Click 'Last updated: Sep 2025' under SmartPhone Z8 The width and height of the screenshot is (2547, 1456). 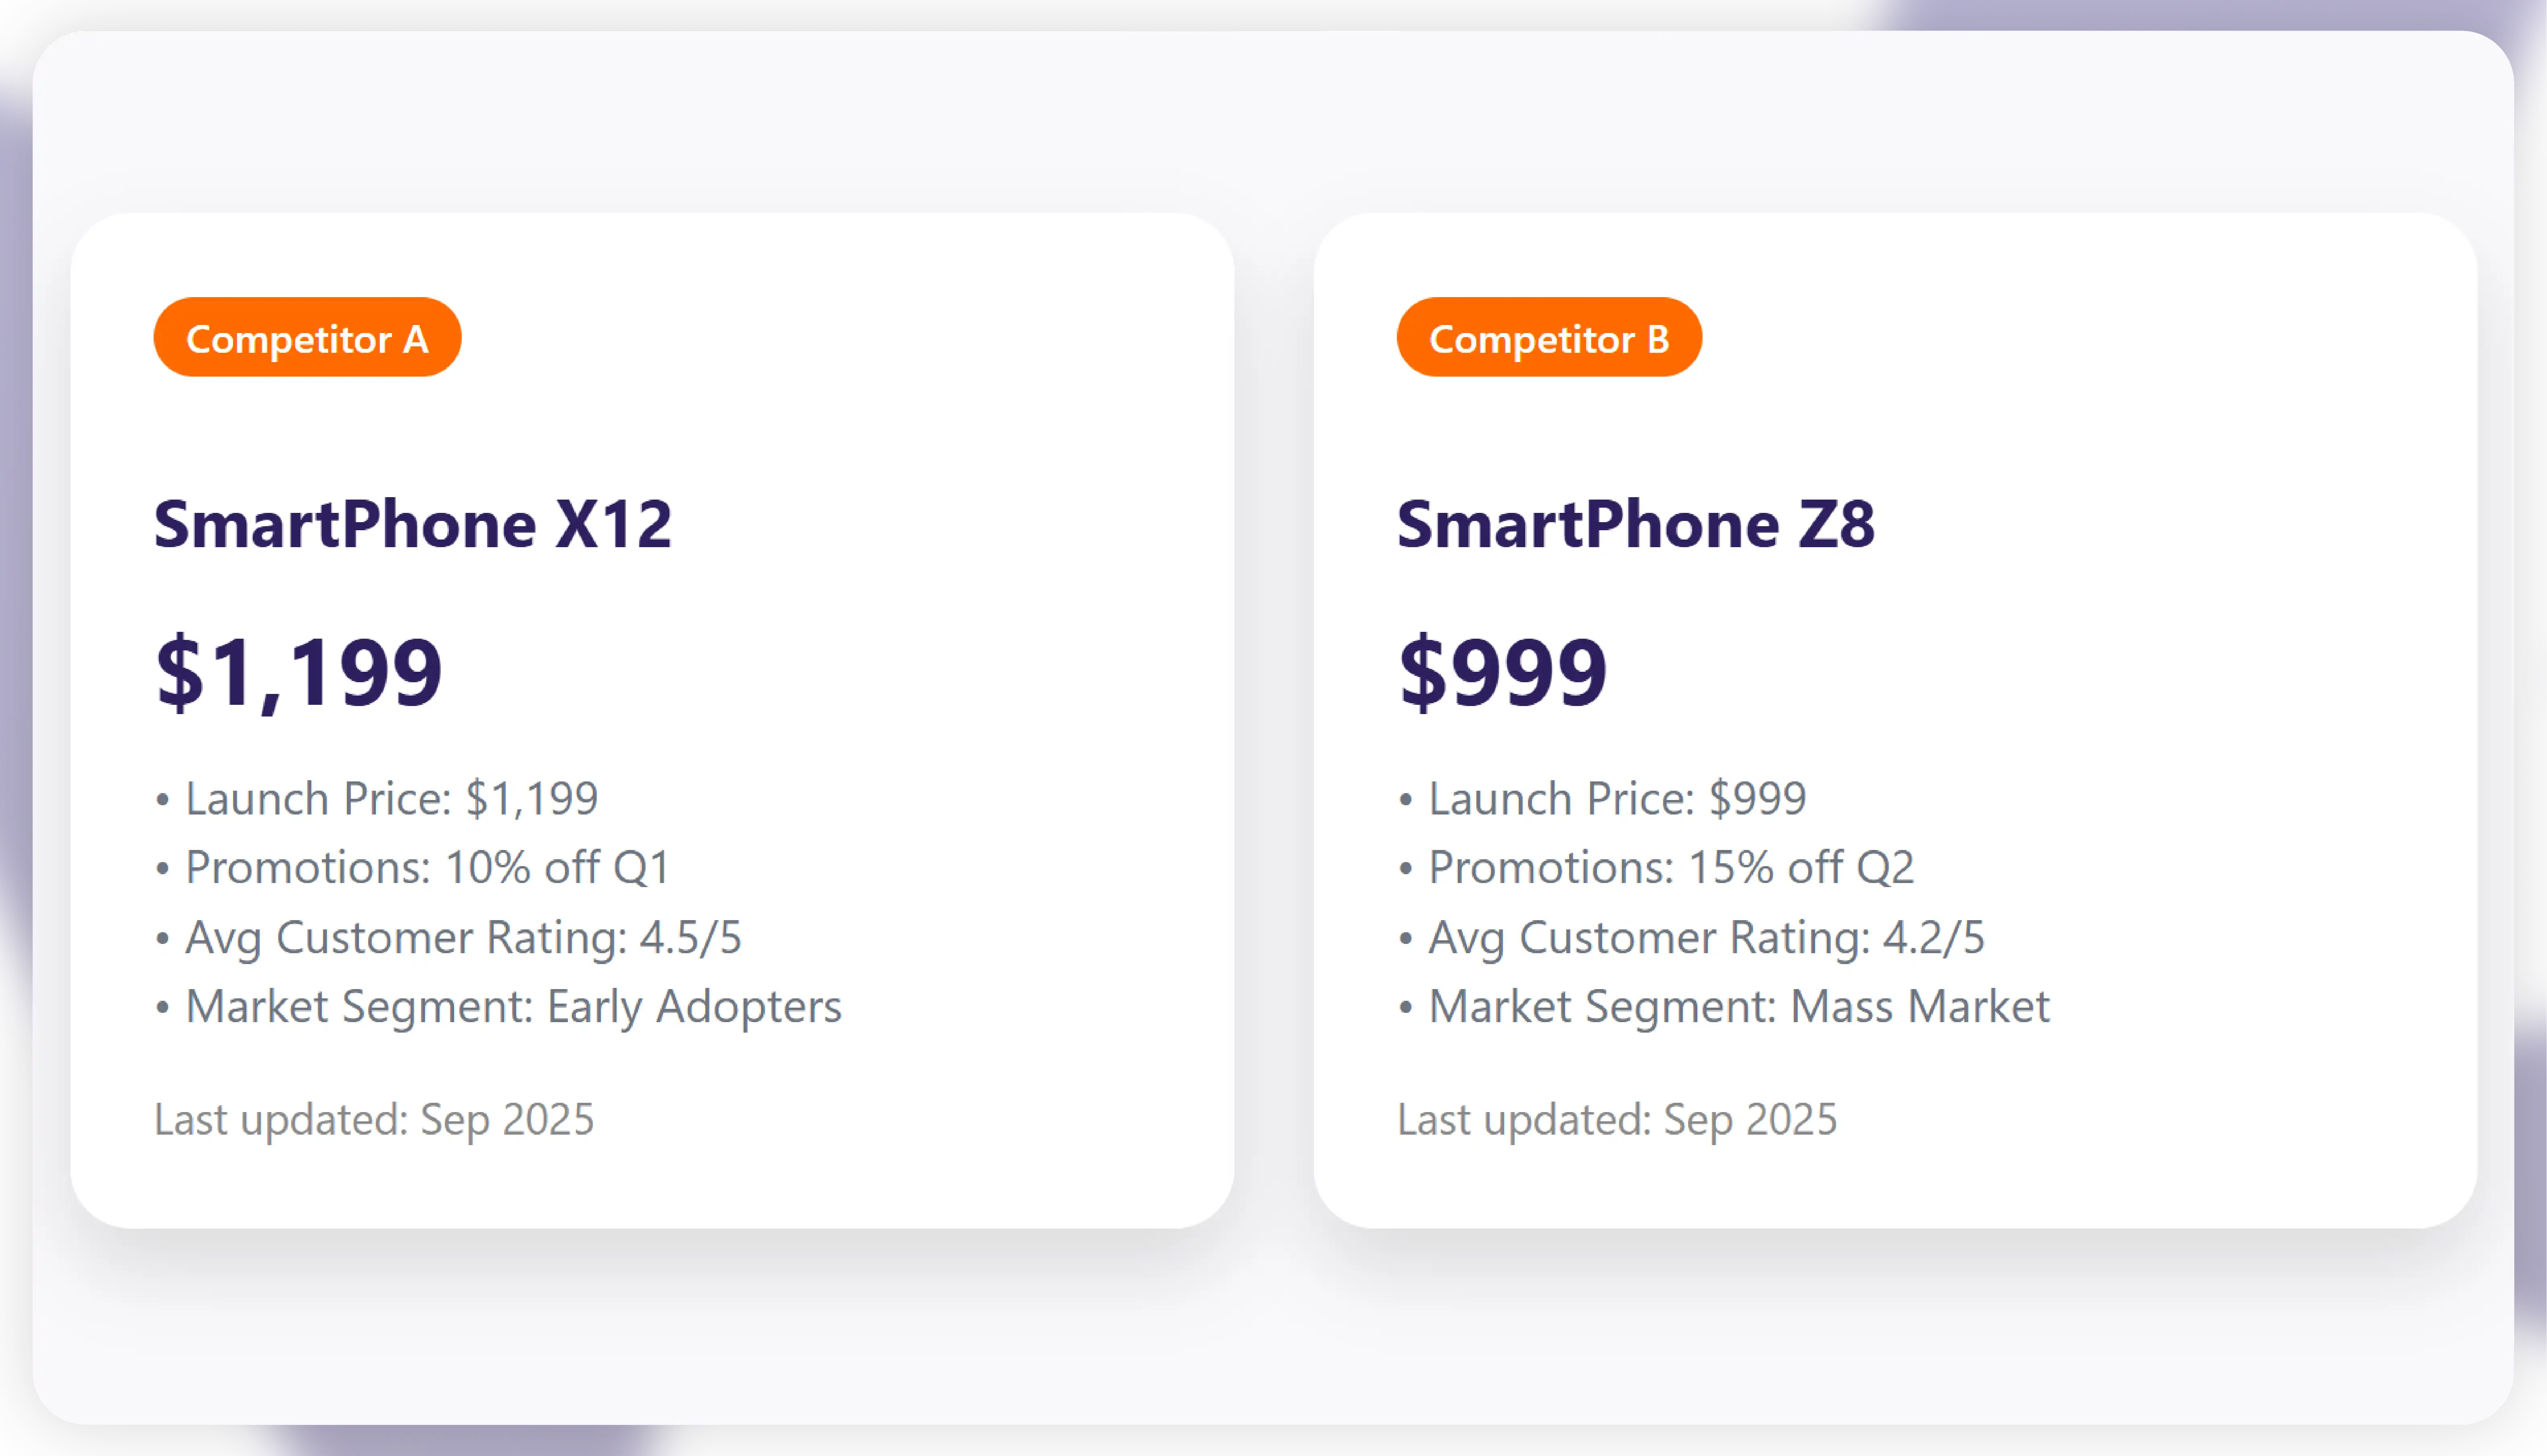coord(1616,1119)
